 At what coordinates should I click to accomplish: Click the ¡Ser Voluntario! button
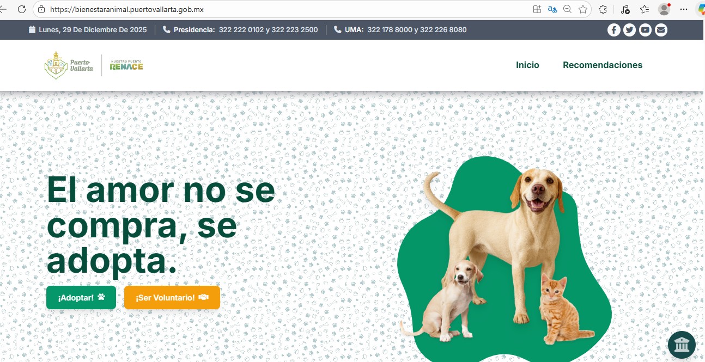pos(172,298)
